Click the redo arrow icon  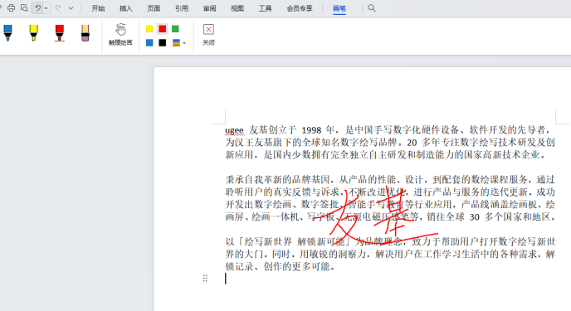click(58, 8)
